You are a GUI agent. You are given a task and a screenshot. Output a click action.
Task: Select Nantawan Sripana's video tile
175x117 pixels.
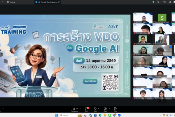coord(162,72)
